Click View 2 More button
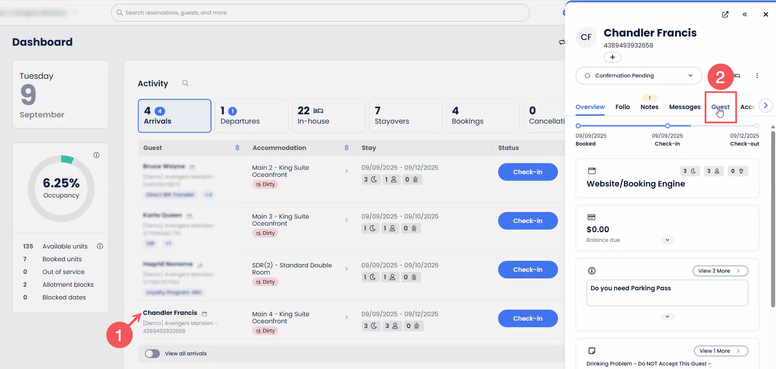776x369 pixels. click(x=720, y=271)
